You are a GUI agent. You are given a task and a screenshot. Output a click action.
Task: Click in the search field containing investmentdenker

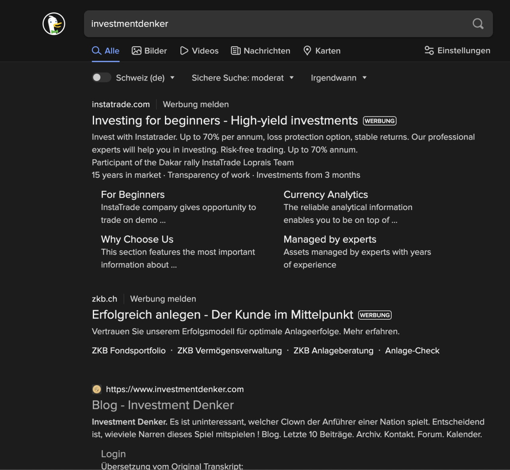click(x=275, y=24)
